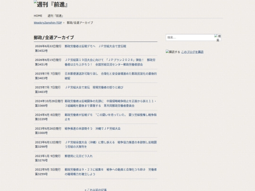The image size is (255, 191).
Task: Open article 郵政労働者は反戦闘争の先頭に
Action: tap(110, 103)
